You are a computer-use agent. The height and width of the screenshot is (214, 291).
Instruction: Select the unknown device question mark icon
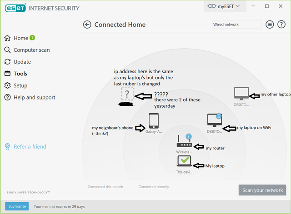[127, 94]
